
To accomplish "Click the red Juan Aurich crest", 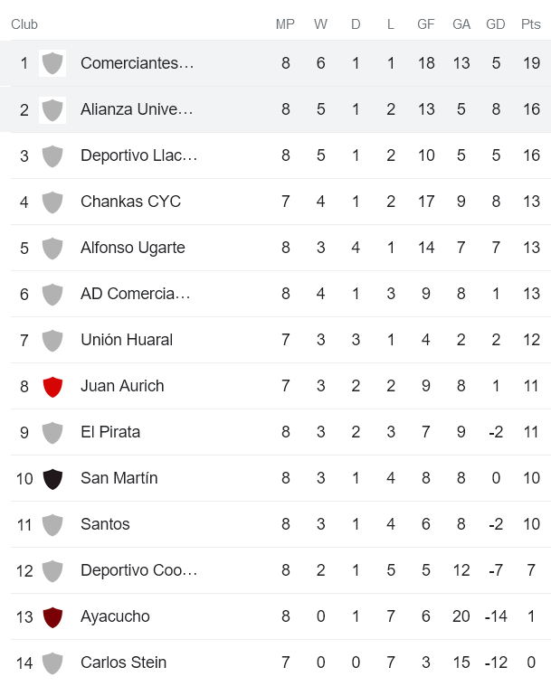I will tap(52, 386).
